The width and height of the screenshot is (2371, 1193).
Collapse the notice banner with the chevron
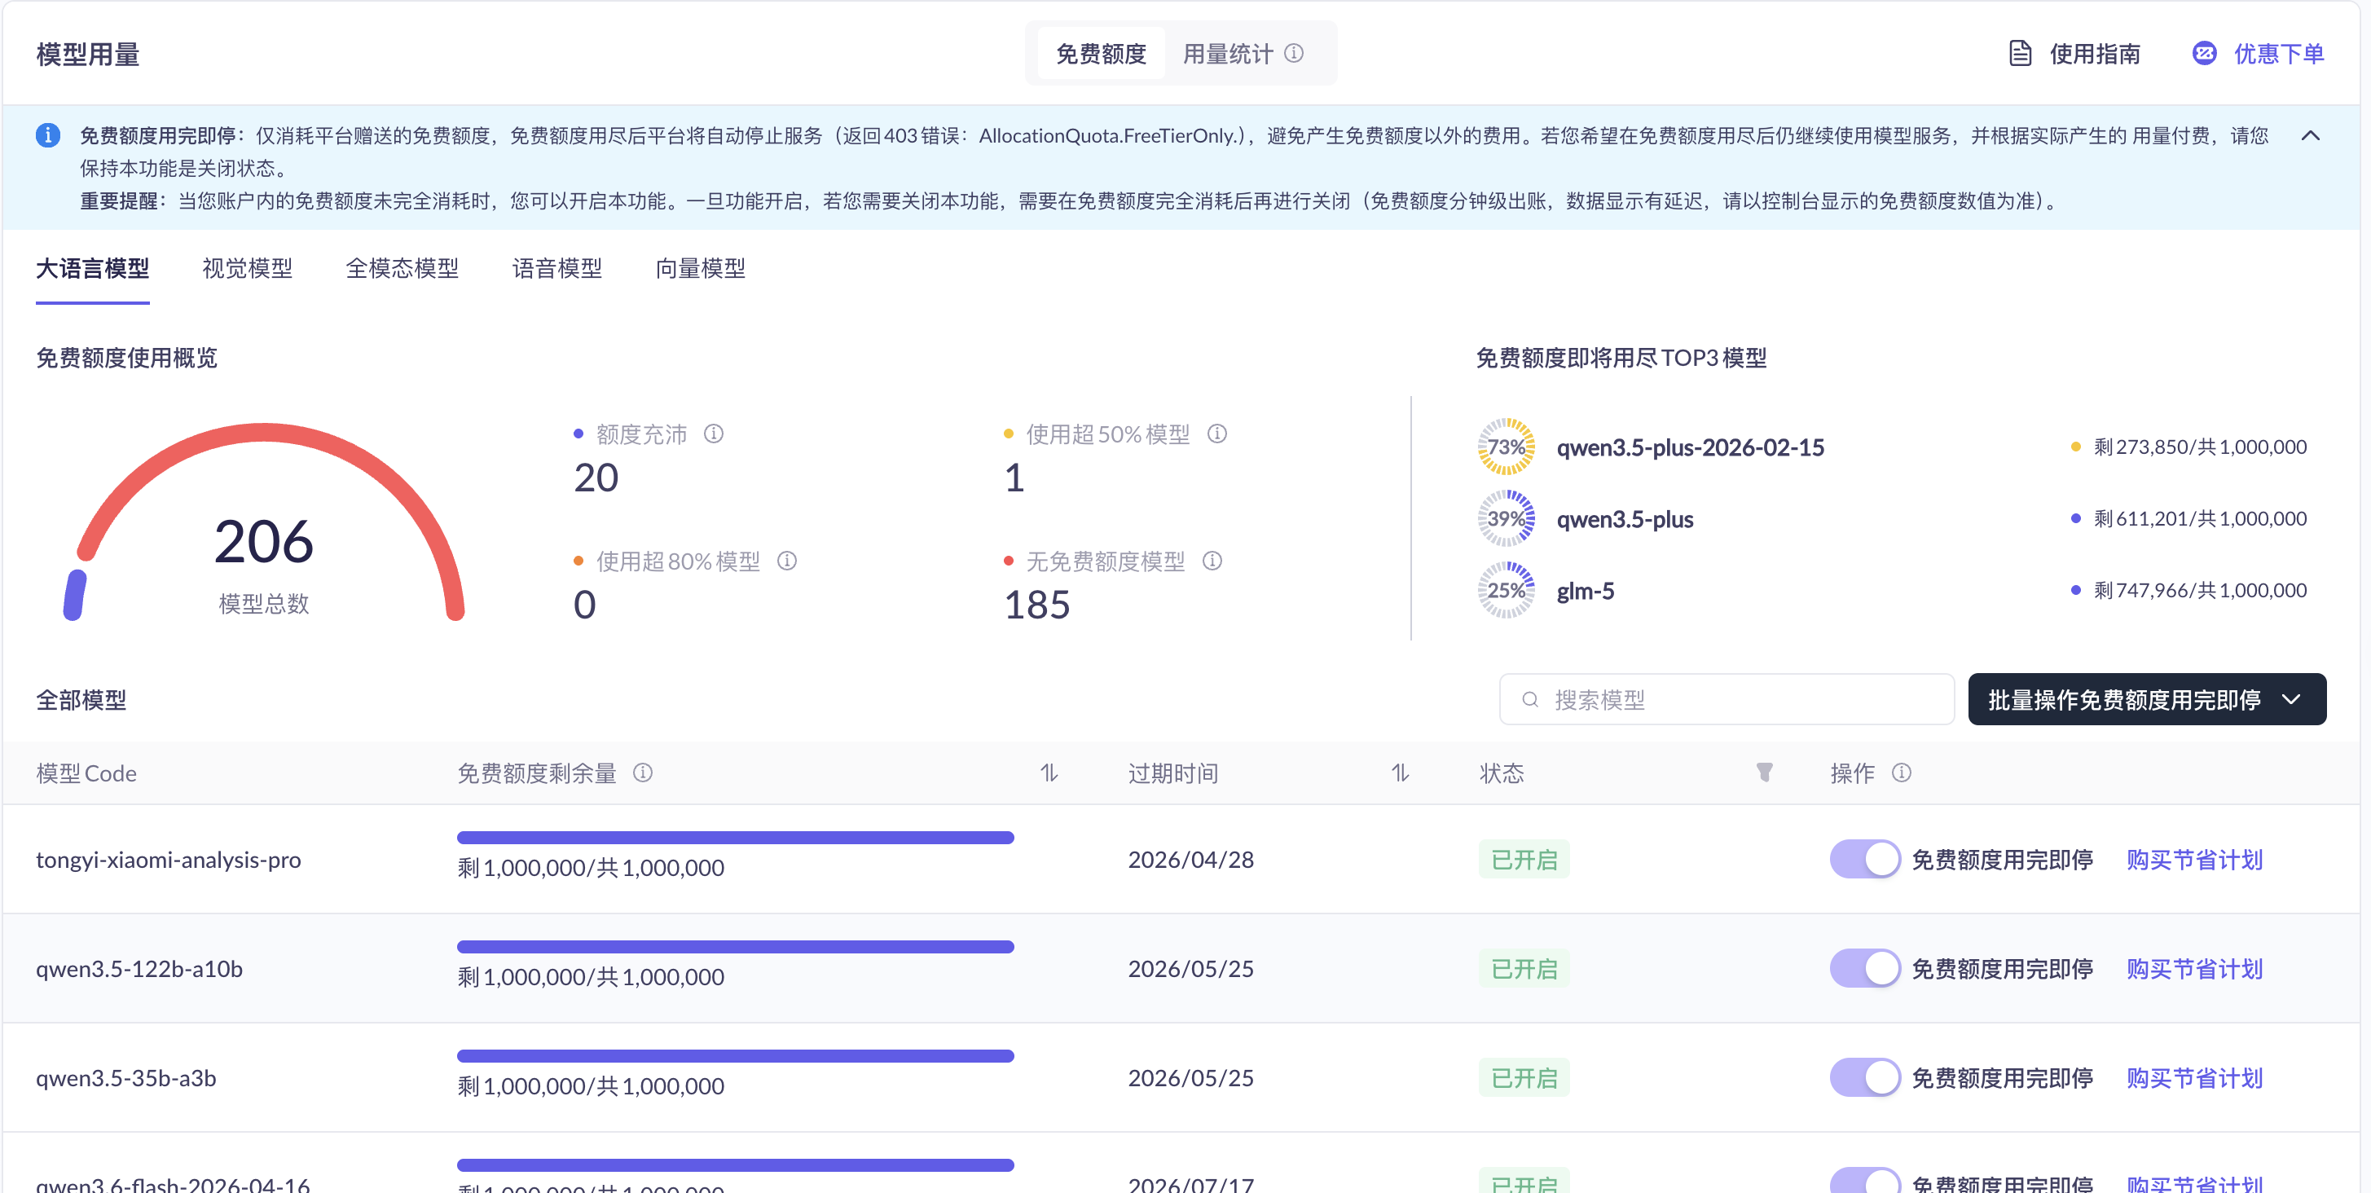(2310, 135)
